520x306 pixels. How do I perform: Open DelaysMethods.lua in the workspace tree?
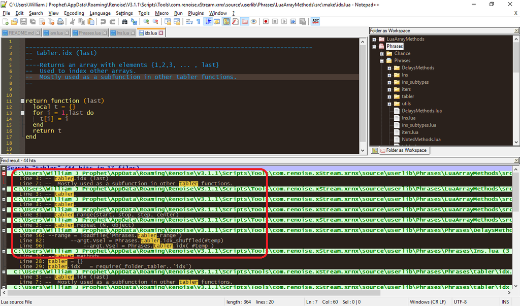click(421, 111)
